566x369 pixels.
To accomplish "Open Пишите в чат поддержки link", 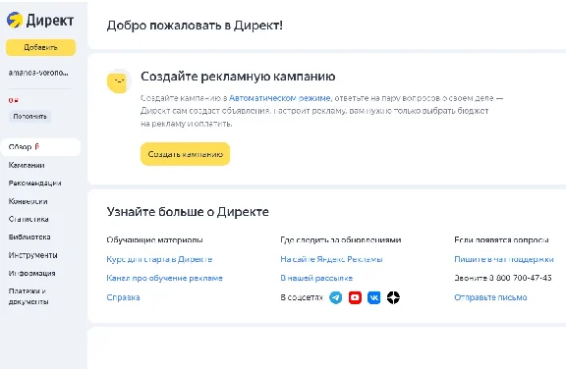I will pyautogui.click(x=504, y=259).
